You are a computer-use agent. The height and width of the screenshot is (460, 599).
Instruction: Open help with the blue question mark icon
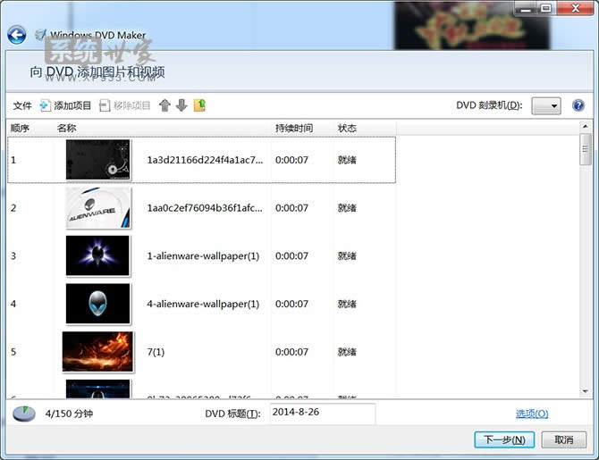tap(578, 105)
